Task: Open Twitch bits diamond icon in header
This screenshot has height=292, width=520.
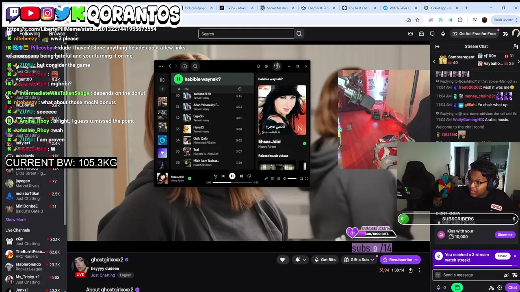Action: (x=443, y=34)
